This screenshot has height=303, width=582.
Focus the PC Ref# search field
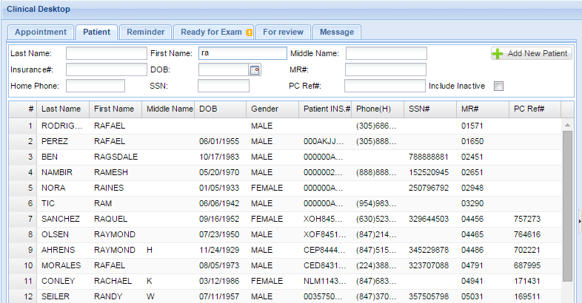point(385,86)
